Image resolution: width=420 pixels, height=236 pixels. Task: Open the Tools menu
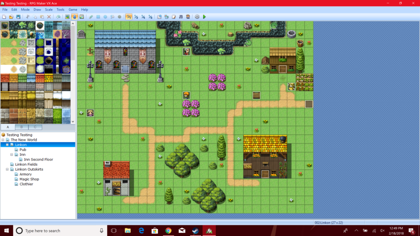click(x=60, y=9)
